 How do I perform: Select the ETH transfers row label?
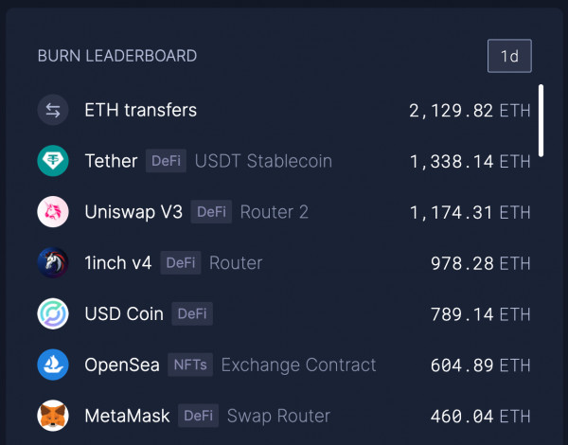[141, 111]
